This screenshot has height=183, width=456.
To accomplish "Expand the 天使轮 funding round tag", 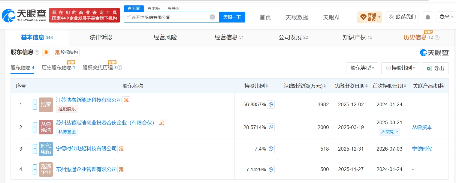I will (x=389, y=131).
